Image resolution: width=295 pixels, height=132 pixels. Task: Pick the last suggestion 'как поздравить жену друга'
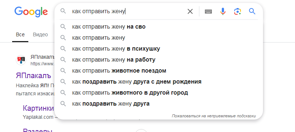[x=159, y=104]
